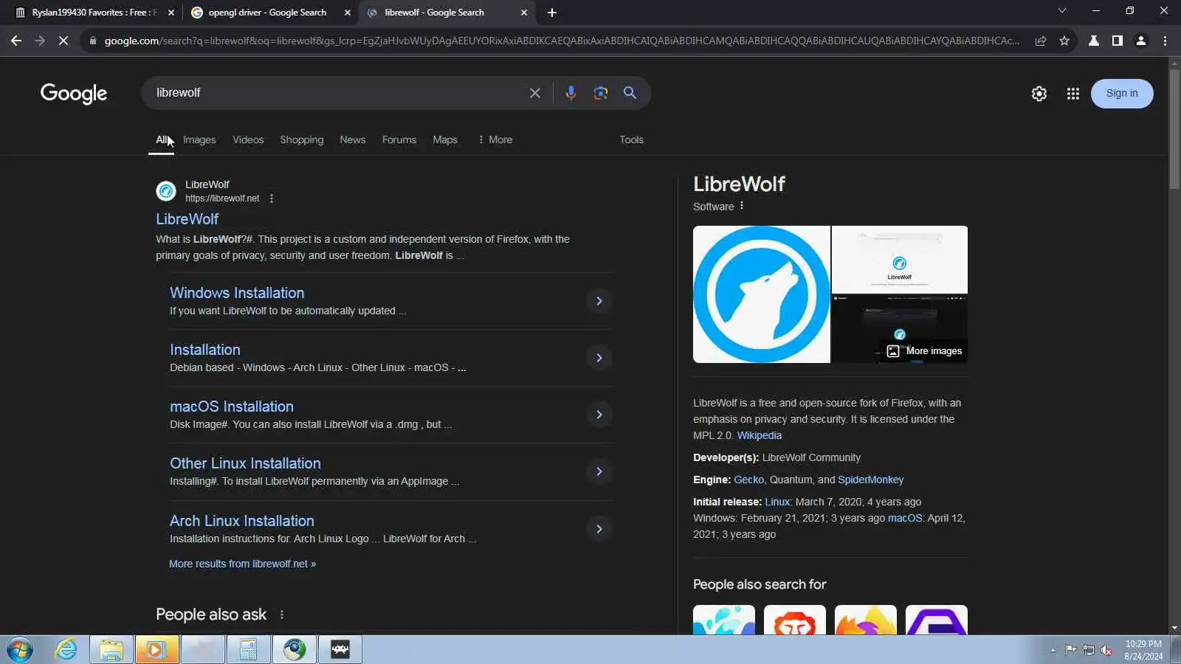Select the Videos search tab
The image size is (1181, 664).
pyautogui.click(x=248, y=139)
